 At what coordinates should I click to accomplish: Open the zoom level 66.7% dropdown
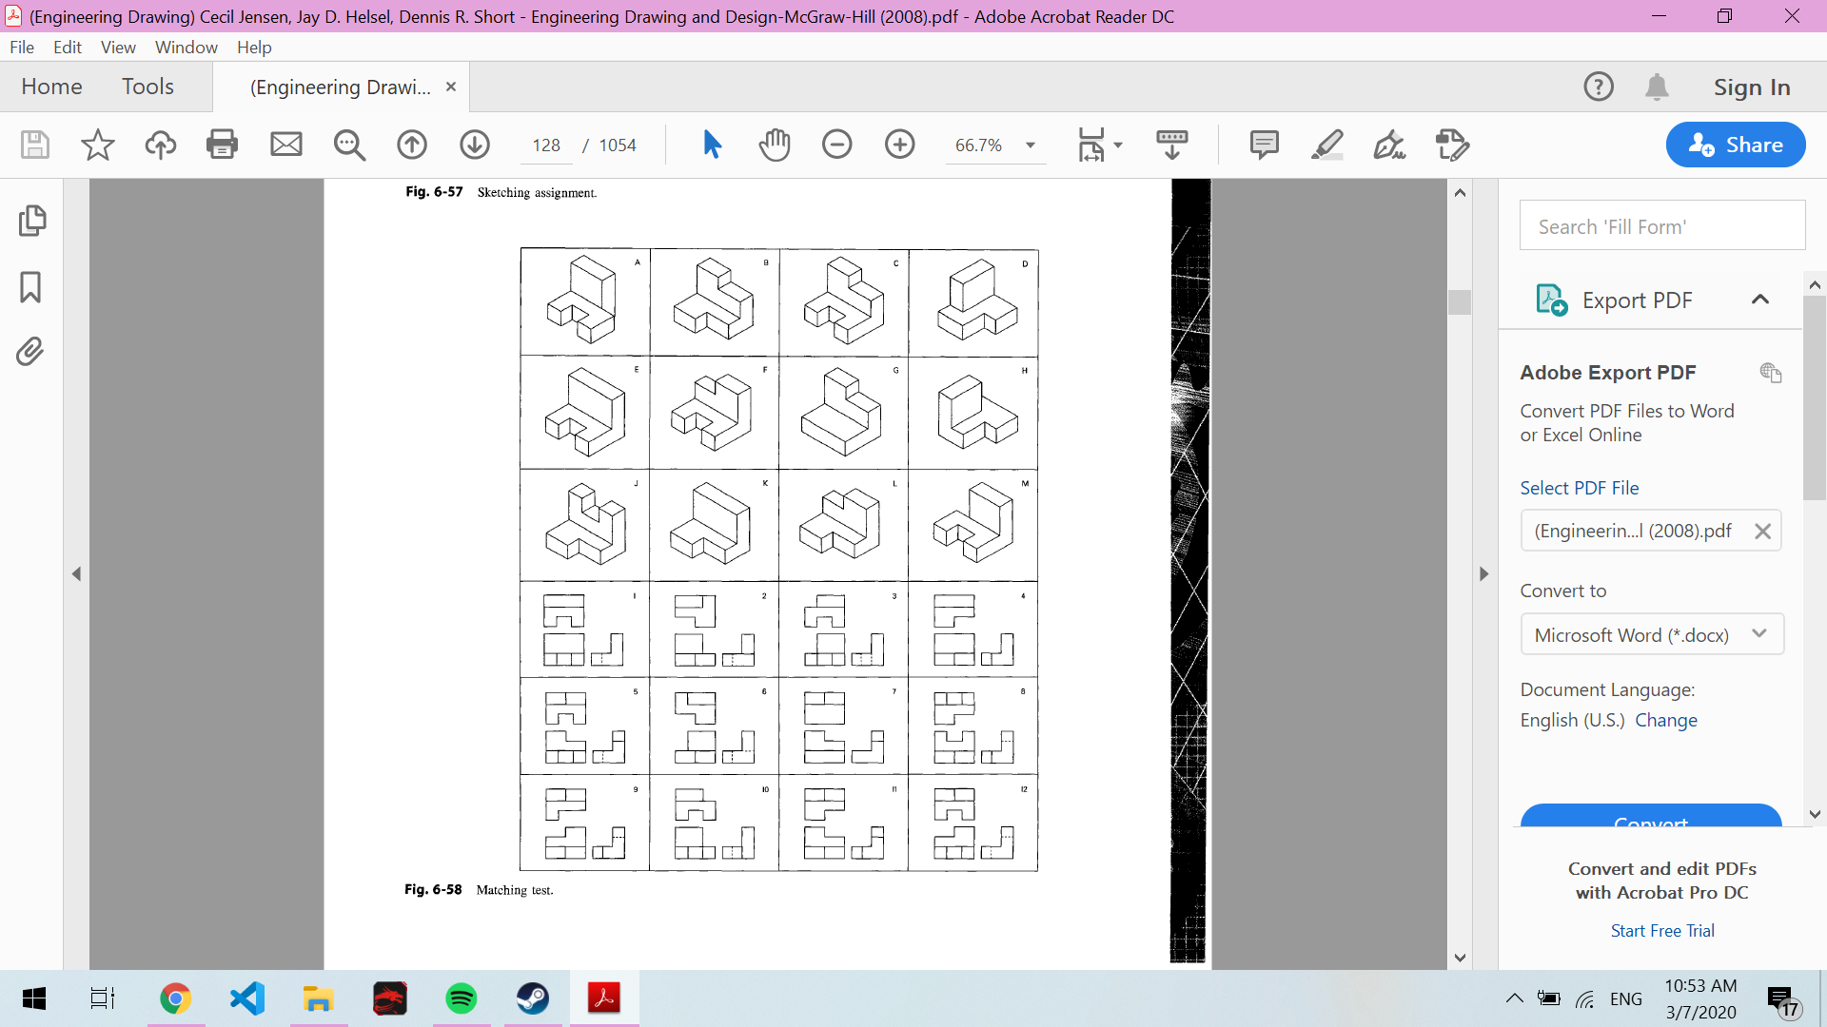coord(1030,145)
